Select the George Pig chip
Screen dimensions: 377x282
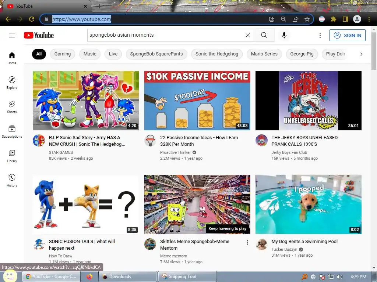pyautogui.click(x=302, y=54)
